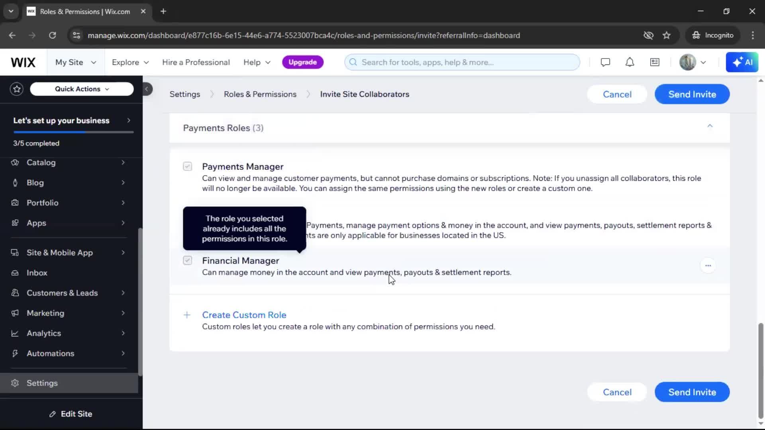Click the top Cancel button
The image size is (765, 430).
[x=617, y=94]
